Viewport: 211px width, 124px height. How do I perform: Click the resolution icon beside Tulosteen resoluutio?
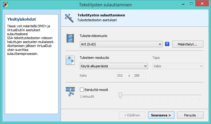70,60
